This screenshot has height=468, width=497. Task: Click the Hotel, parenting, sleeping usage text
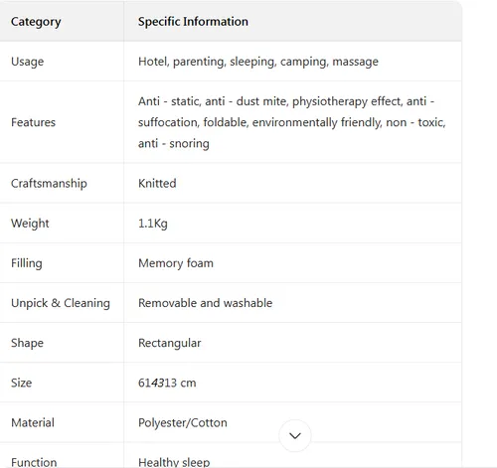[x=258, y=62]
